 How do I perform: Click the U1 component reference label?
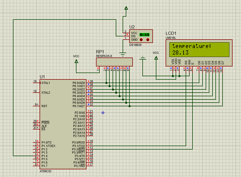tap(42, 77)
